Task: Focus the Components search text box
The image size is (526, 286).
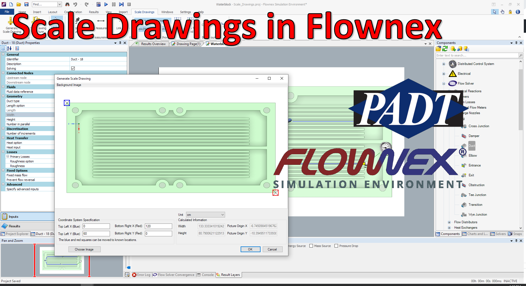Action: [477, 55]
